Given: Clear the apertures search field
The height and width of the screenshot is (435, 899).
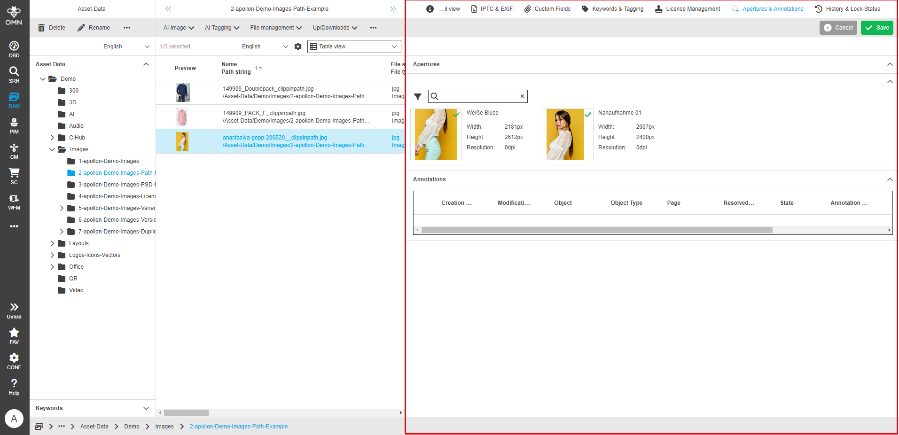Looking at the screenshot, I should tap(522, 96).
